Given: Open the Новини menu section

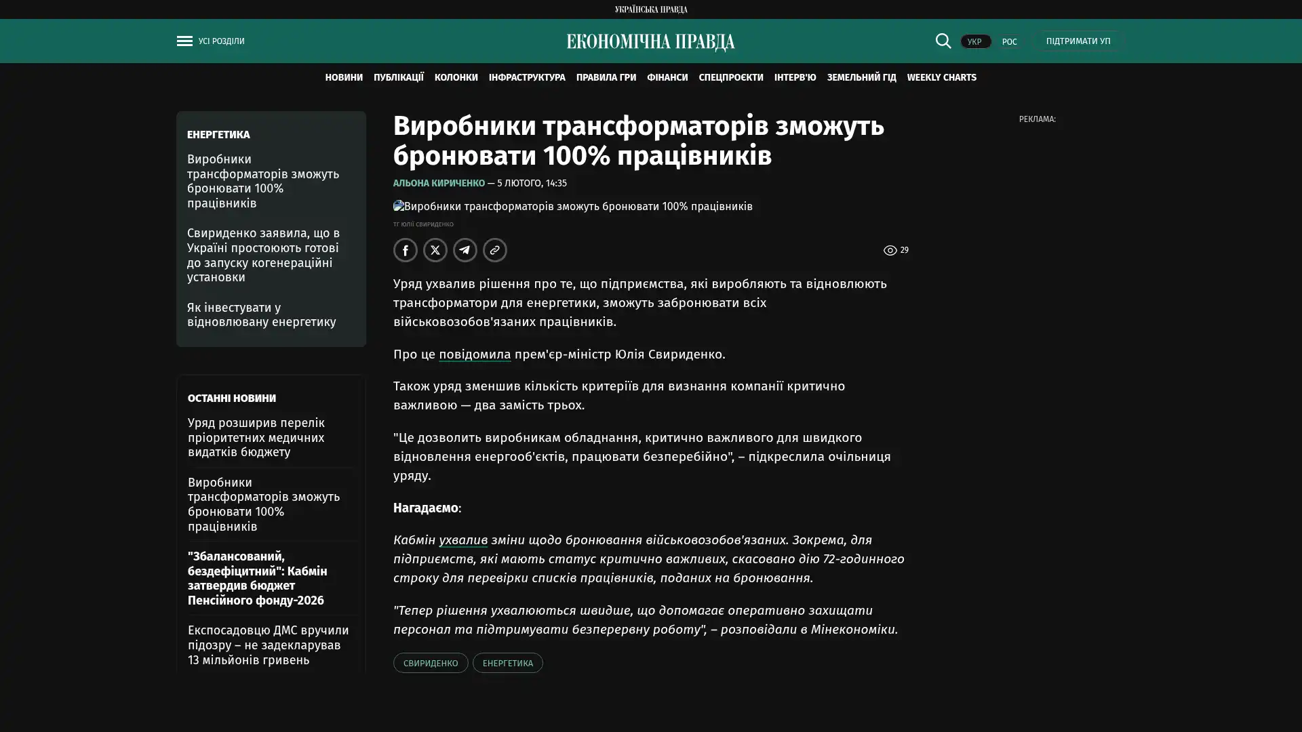Looking at the screenshot, I should tap(343, 77).
